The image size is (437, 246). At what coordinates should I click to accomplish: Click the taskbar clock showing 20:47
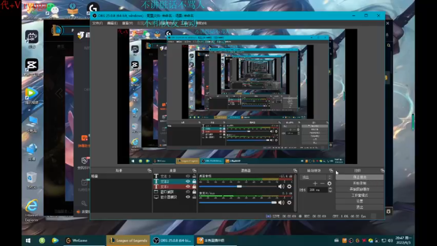point(403,241)
